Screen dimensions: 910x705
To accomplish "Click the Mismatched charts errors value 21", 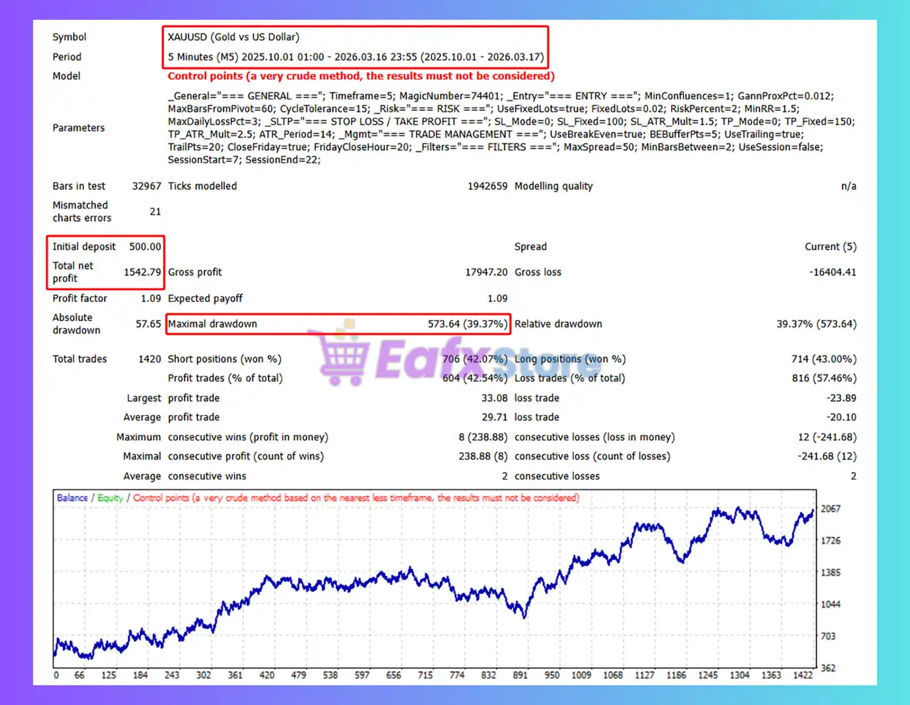I will pos(155,212).
